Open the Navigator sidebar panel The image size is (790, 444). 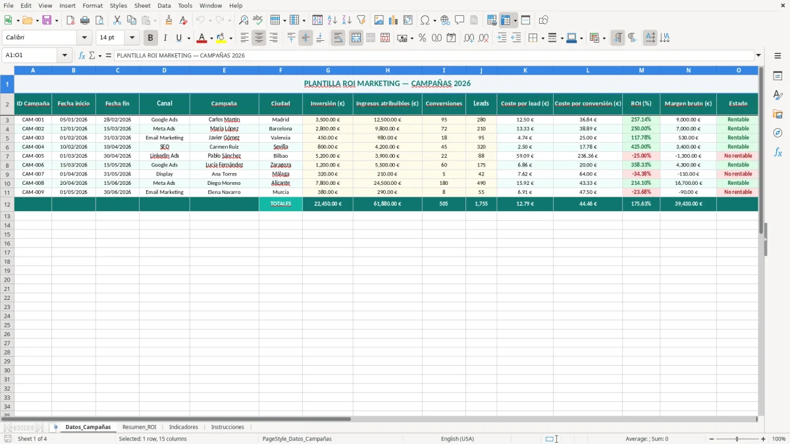(777, 133)
